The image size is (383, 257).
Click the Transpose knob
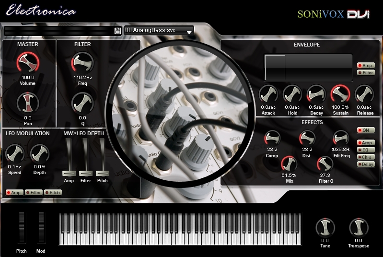pyautogui.click(x=359, y=227)
